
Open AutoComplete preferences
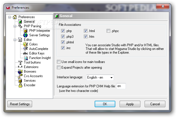click(x=39, y=49)
